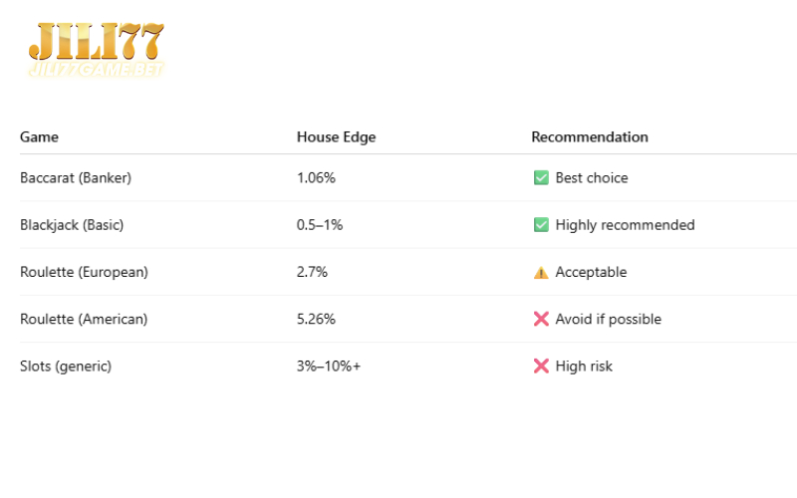Click the 1.06% house edge value
Viewport: 797px width, 498px height.
(x=316, y=178)
